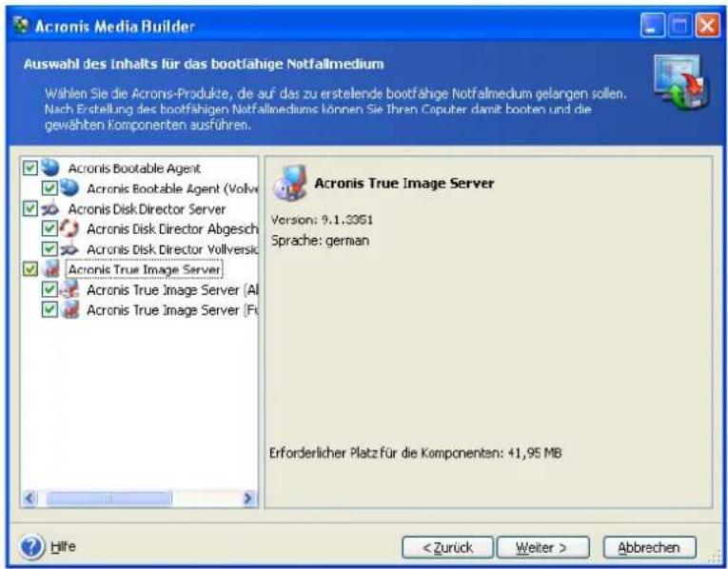Select the Acronis Disk Director Abgesch… row
This screenshot has width=728, height=569.
tap(172, 228)
